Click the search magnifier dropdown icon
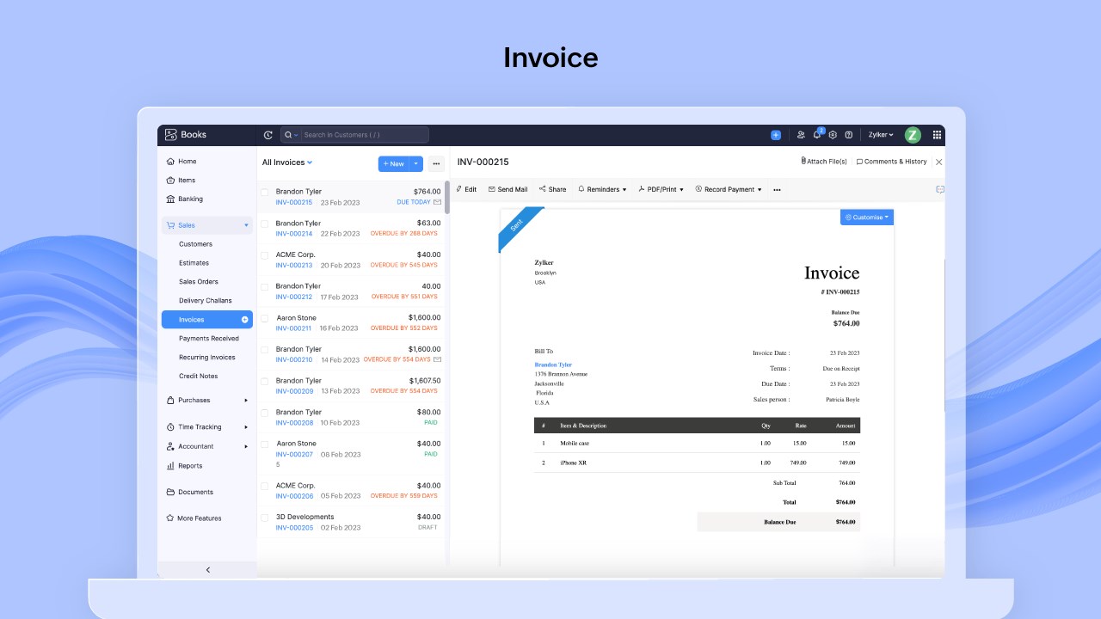Image resolution: width=1101 pixels, height=619 pixels. coord(290,135)
